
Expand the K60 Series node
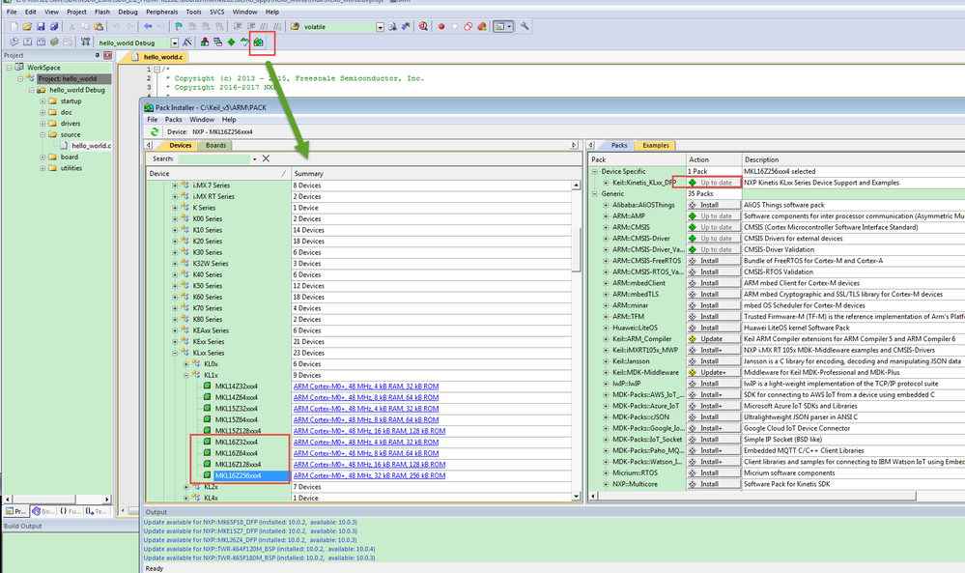click(x=175, y=297)
